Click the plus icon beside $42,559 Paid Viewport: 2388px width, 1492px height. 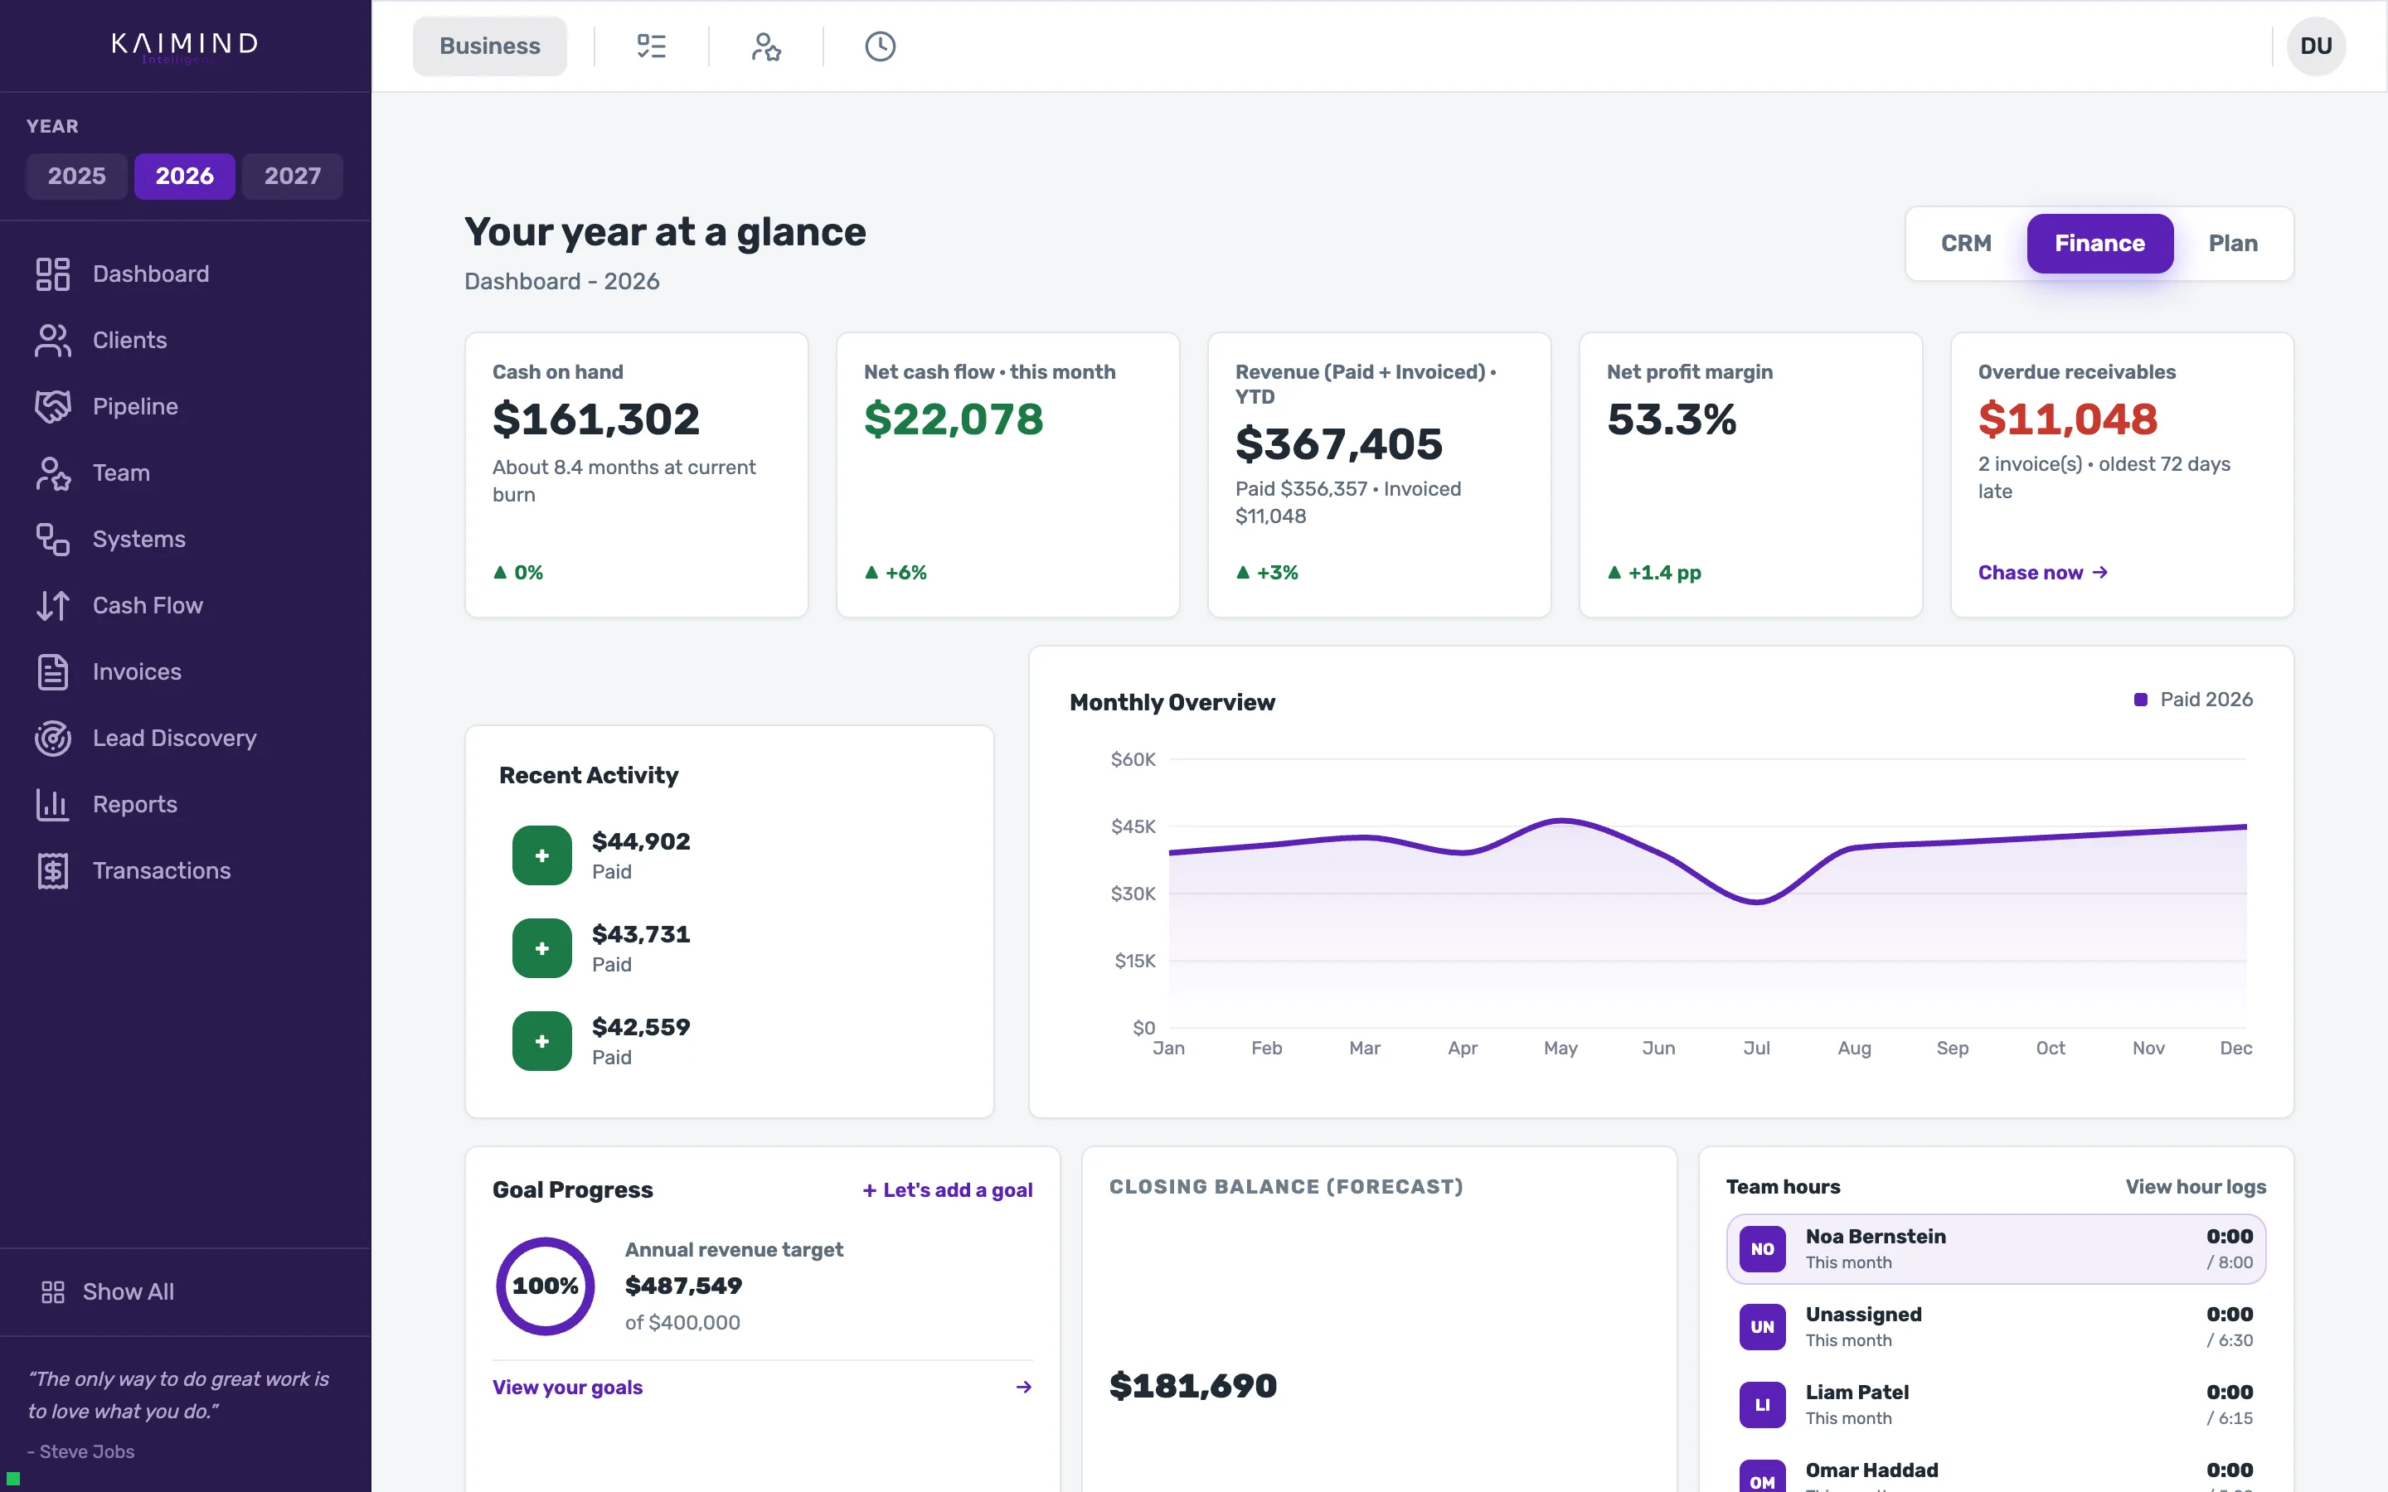[x=541, y=1041]
